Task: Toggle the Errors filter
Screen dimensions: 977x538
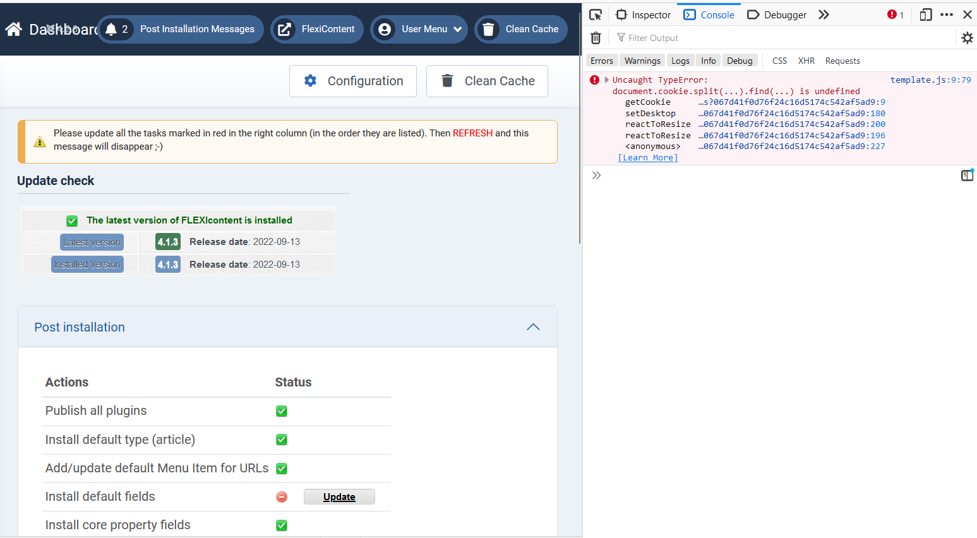Action: tap(602, 61)
